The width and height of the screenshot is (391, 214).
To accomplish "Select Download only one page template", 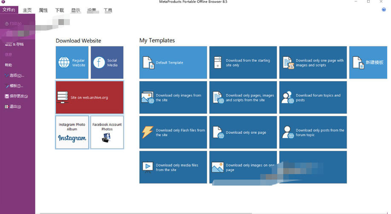I will (243, 132).
